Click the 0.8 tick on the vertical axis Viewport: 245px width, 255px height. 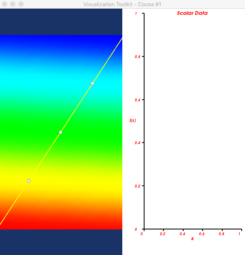(138, 56)
